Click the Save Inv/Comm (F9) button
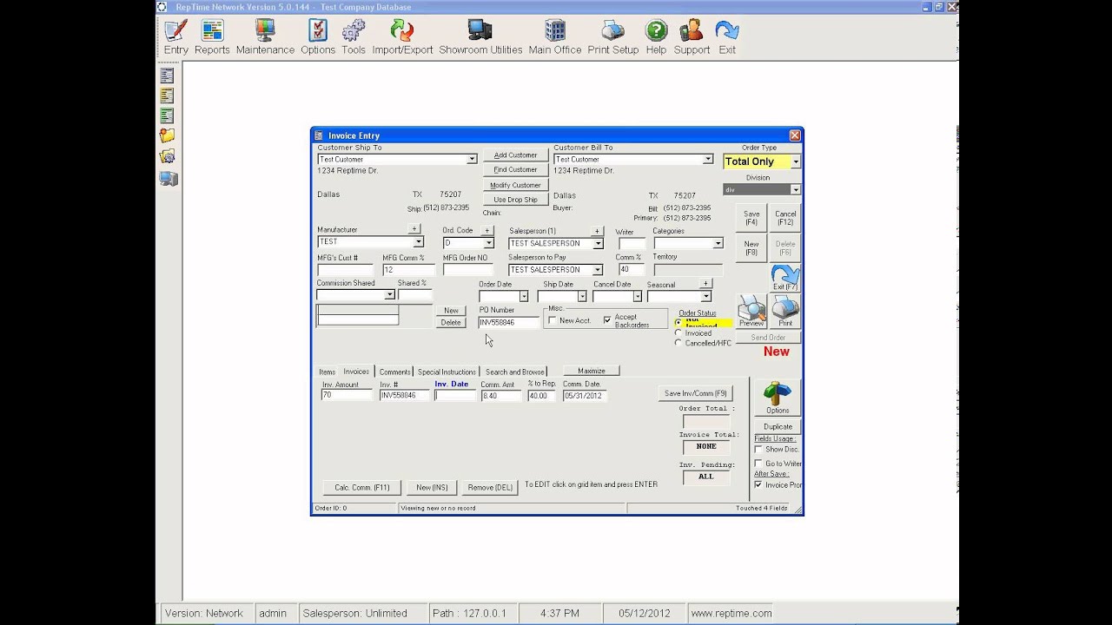Image resolution: width=1112 pixels, height=625 pixels. pyautogui.click(x=696, y=393)
